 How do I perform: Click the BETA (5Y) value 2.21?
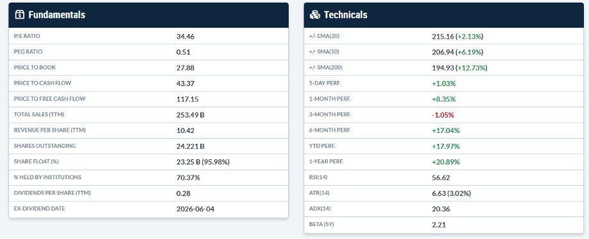pyautogui.click(x=439, y=225)
